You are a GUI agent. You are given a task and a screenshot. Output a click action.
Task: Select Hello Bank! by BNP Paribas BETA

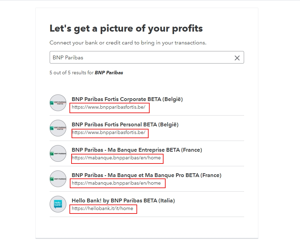(x=123, y=201)
